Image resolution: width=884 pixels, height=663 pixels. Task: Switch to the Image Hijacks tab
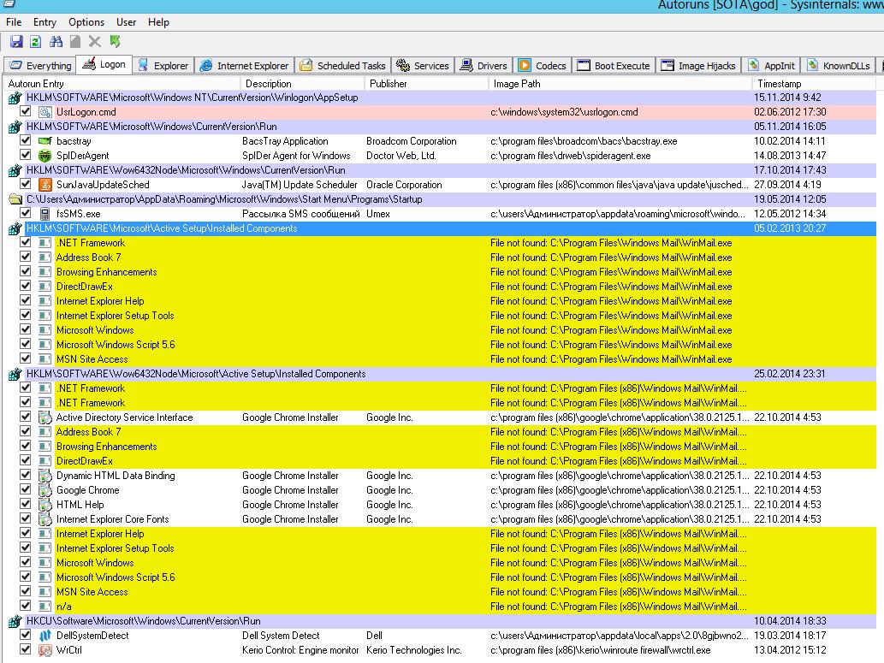(699, 65)
